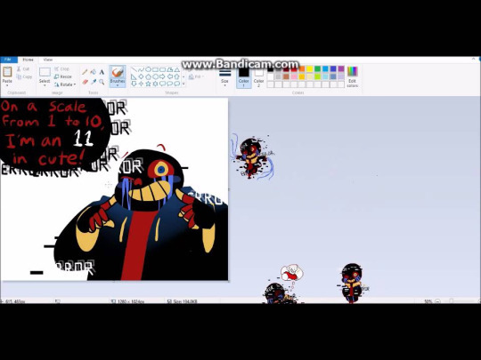Image resolution: width=481 pixels, height=360 pixels.
Task: Choose the Curve shape
Action: click(141, 70)
